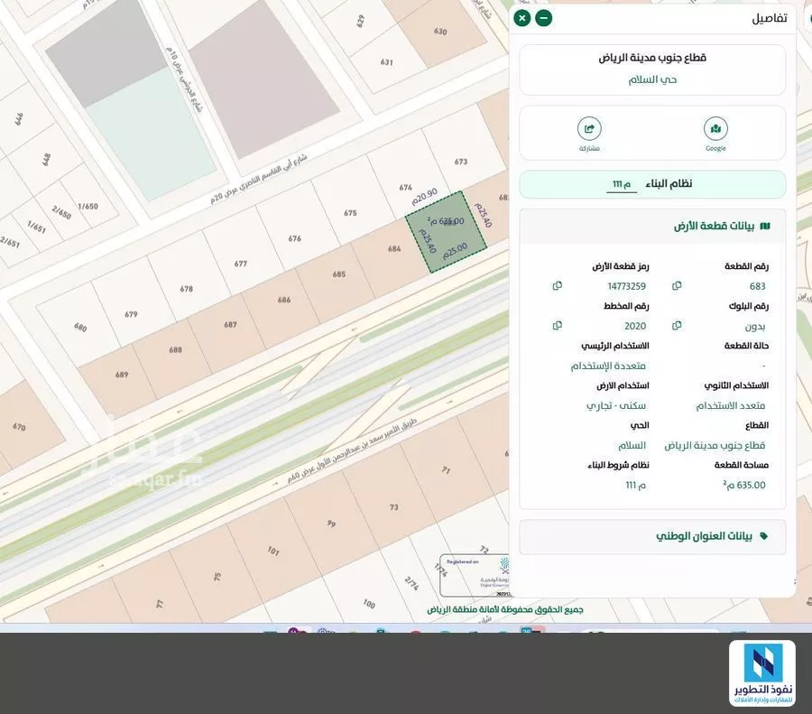Copy the parcel number 683
812x714 pixels.
tap(677, 286)
